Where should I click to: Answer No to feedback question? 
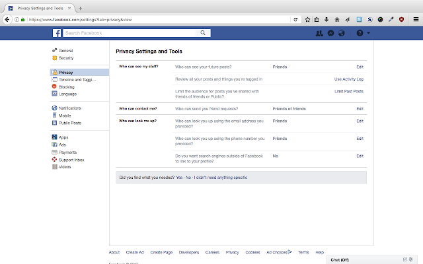tap(188, 178)
